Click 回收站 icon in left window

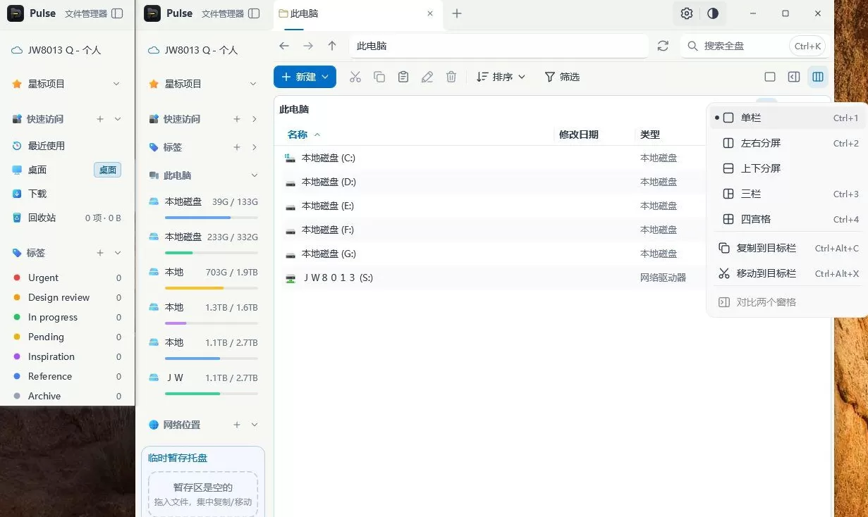tap(17, 218)
